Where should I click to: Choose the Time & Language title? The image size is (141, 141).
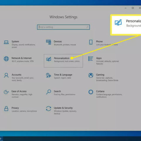63,75
